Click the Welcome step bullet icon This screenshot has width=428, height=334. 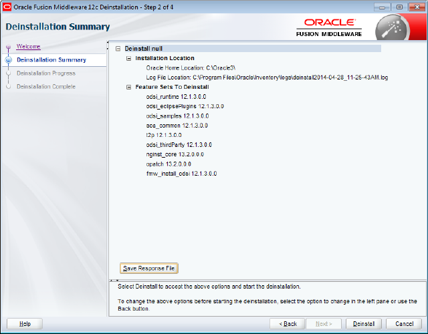coord(9,47)
